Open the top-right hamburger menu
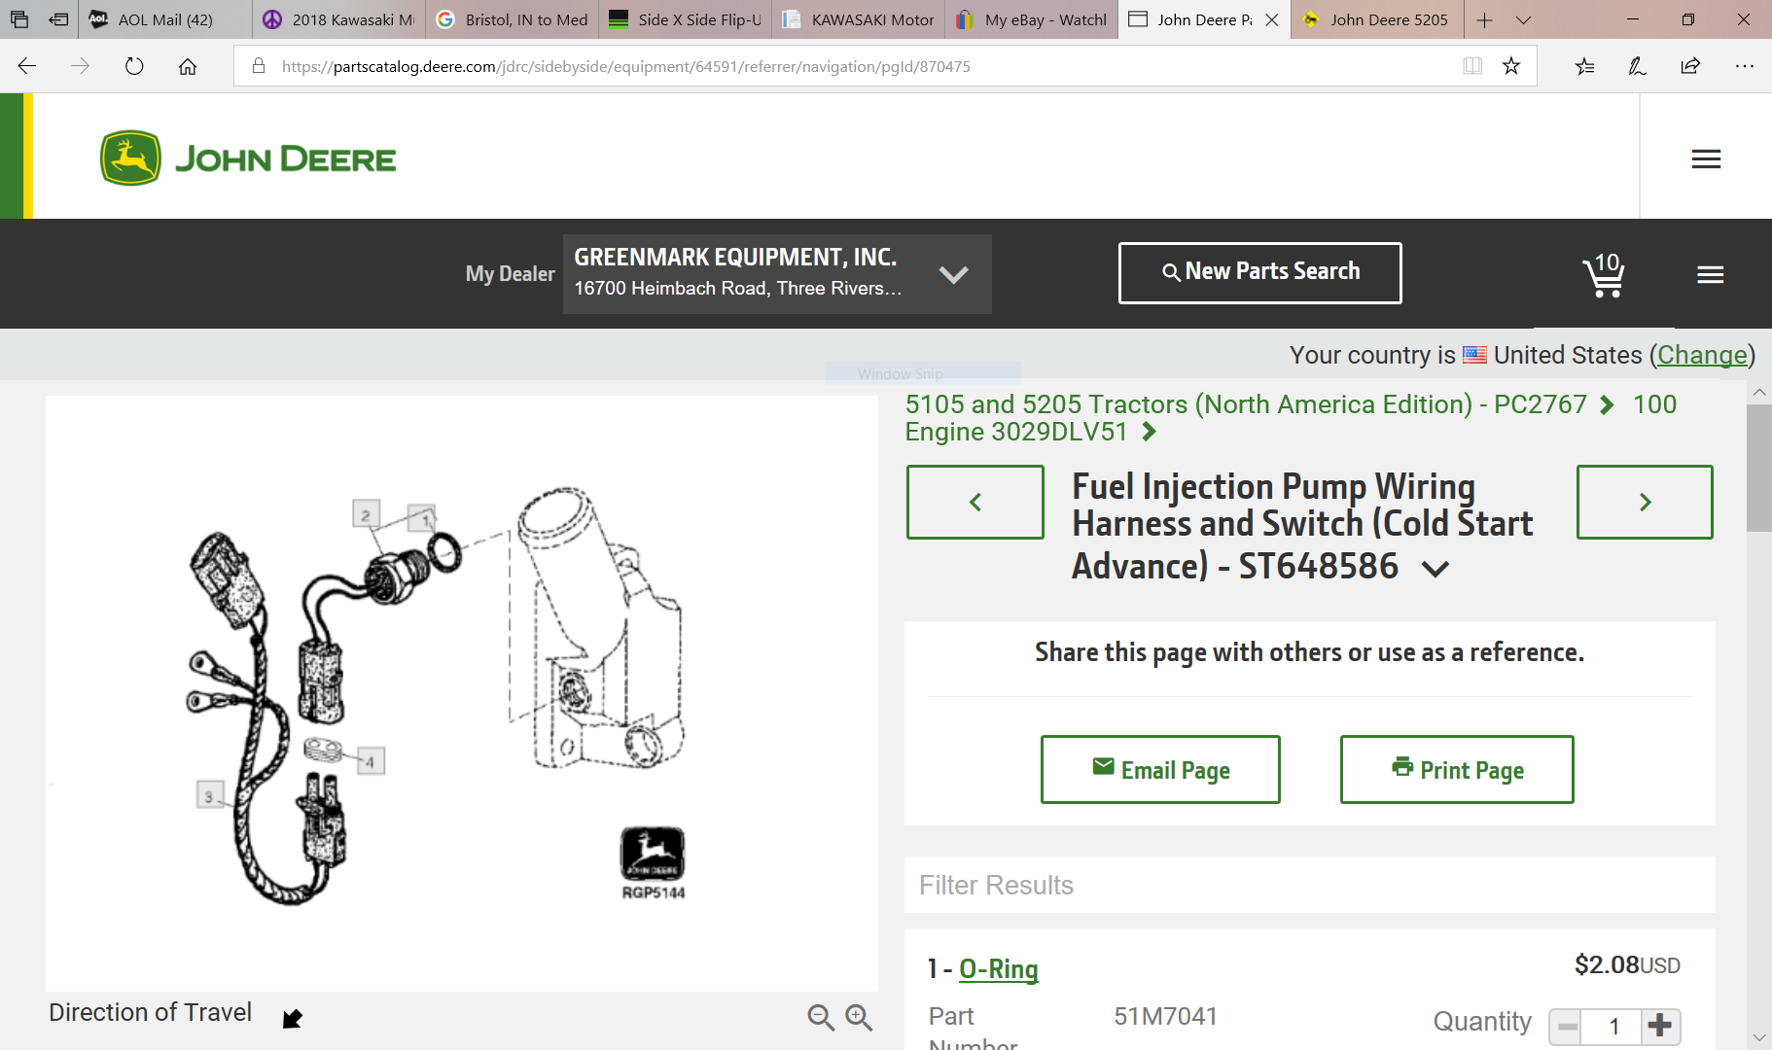Viewport: 1772px width, 1050px height. click(x=1706, y=159)
